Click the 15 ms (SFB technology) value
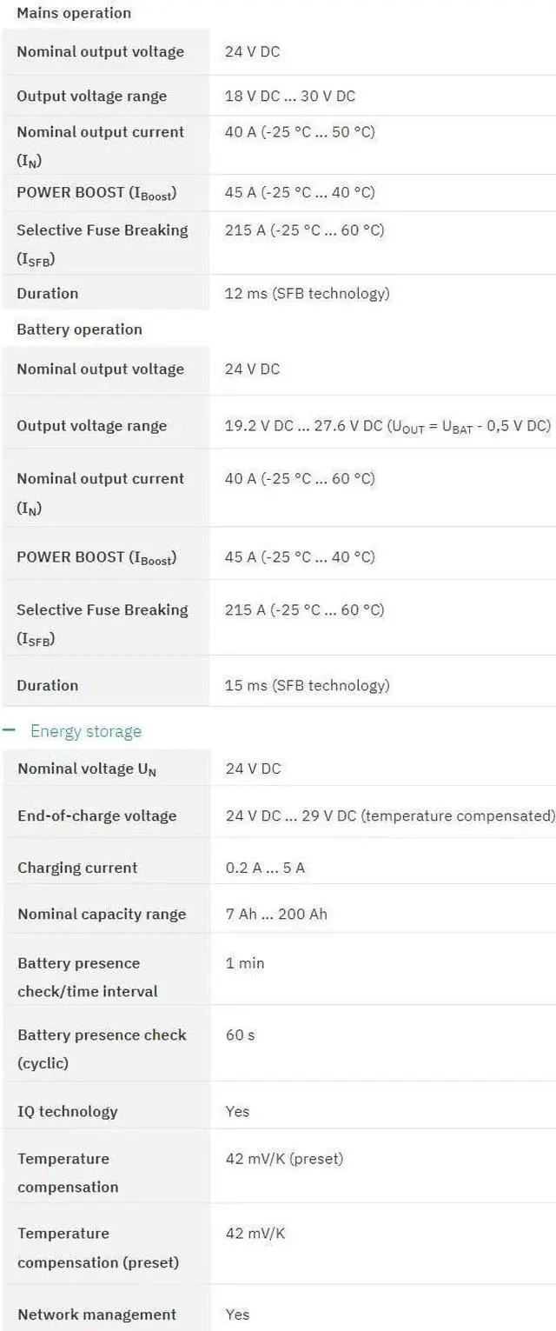The width and height of the screenshot is (556, 1331). point(307,685)
